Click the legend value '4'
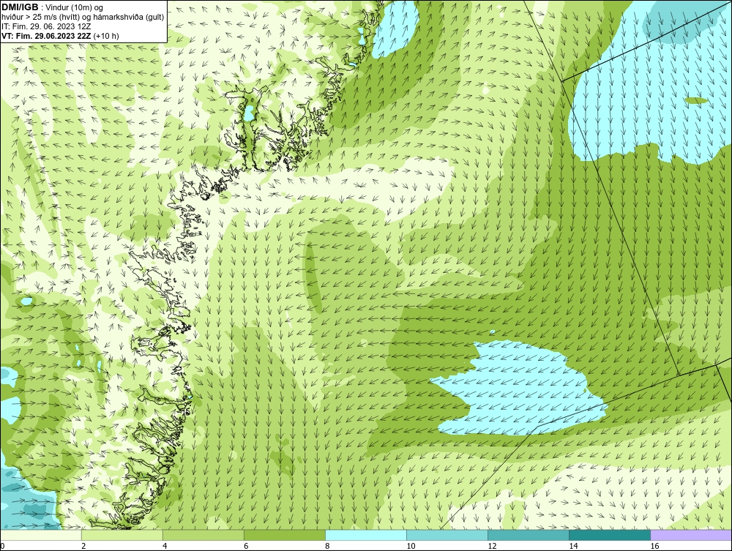 click(165, 546)
